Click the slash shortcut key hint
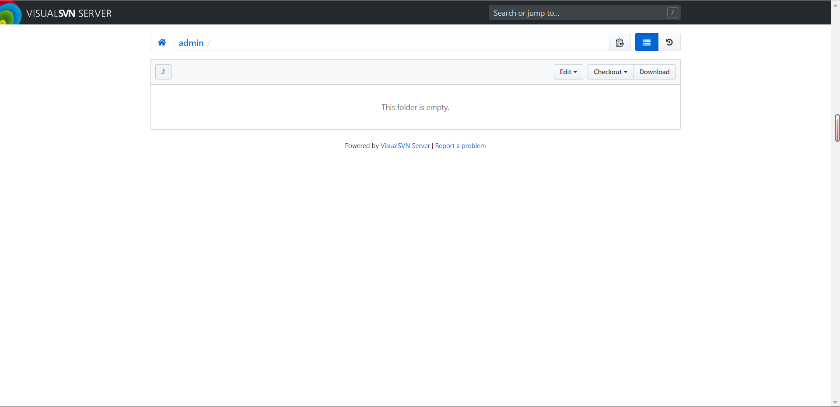This screenshot has width=840, height=407. 672,13
